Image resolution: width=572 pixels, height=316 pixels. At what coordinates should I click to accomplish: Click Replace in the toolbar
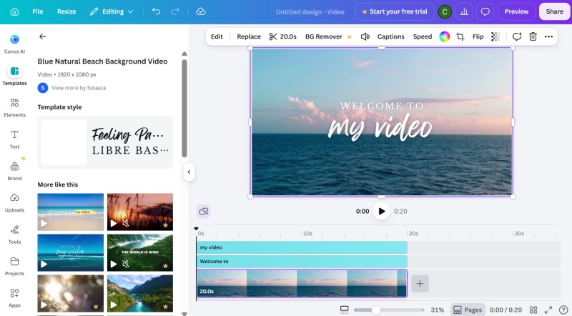(x=249, y=36)
